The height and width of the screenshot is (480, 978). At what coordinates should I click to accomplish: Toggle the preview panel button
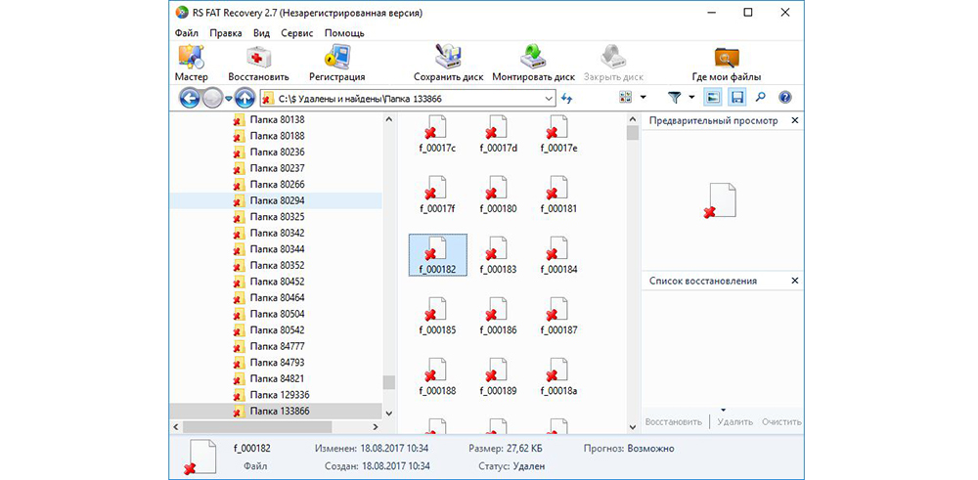(713, 98)
